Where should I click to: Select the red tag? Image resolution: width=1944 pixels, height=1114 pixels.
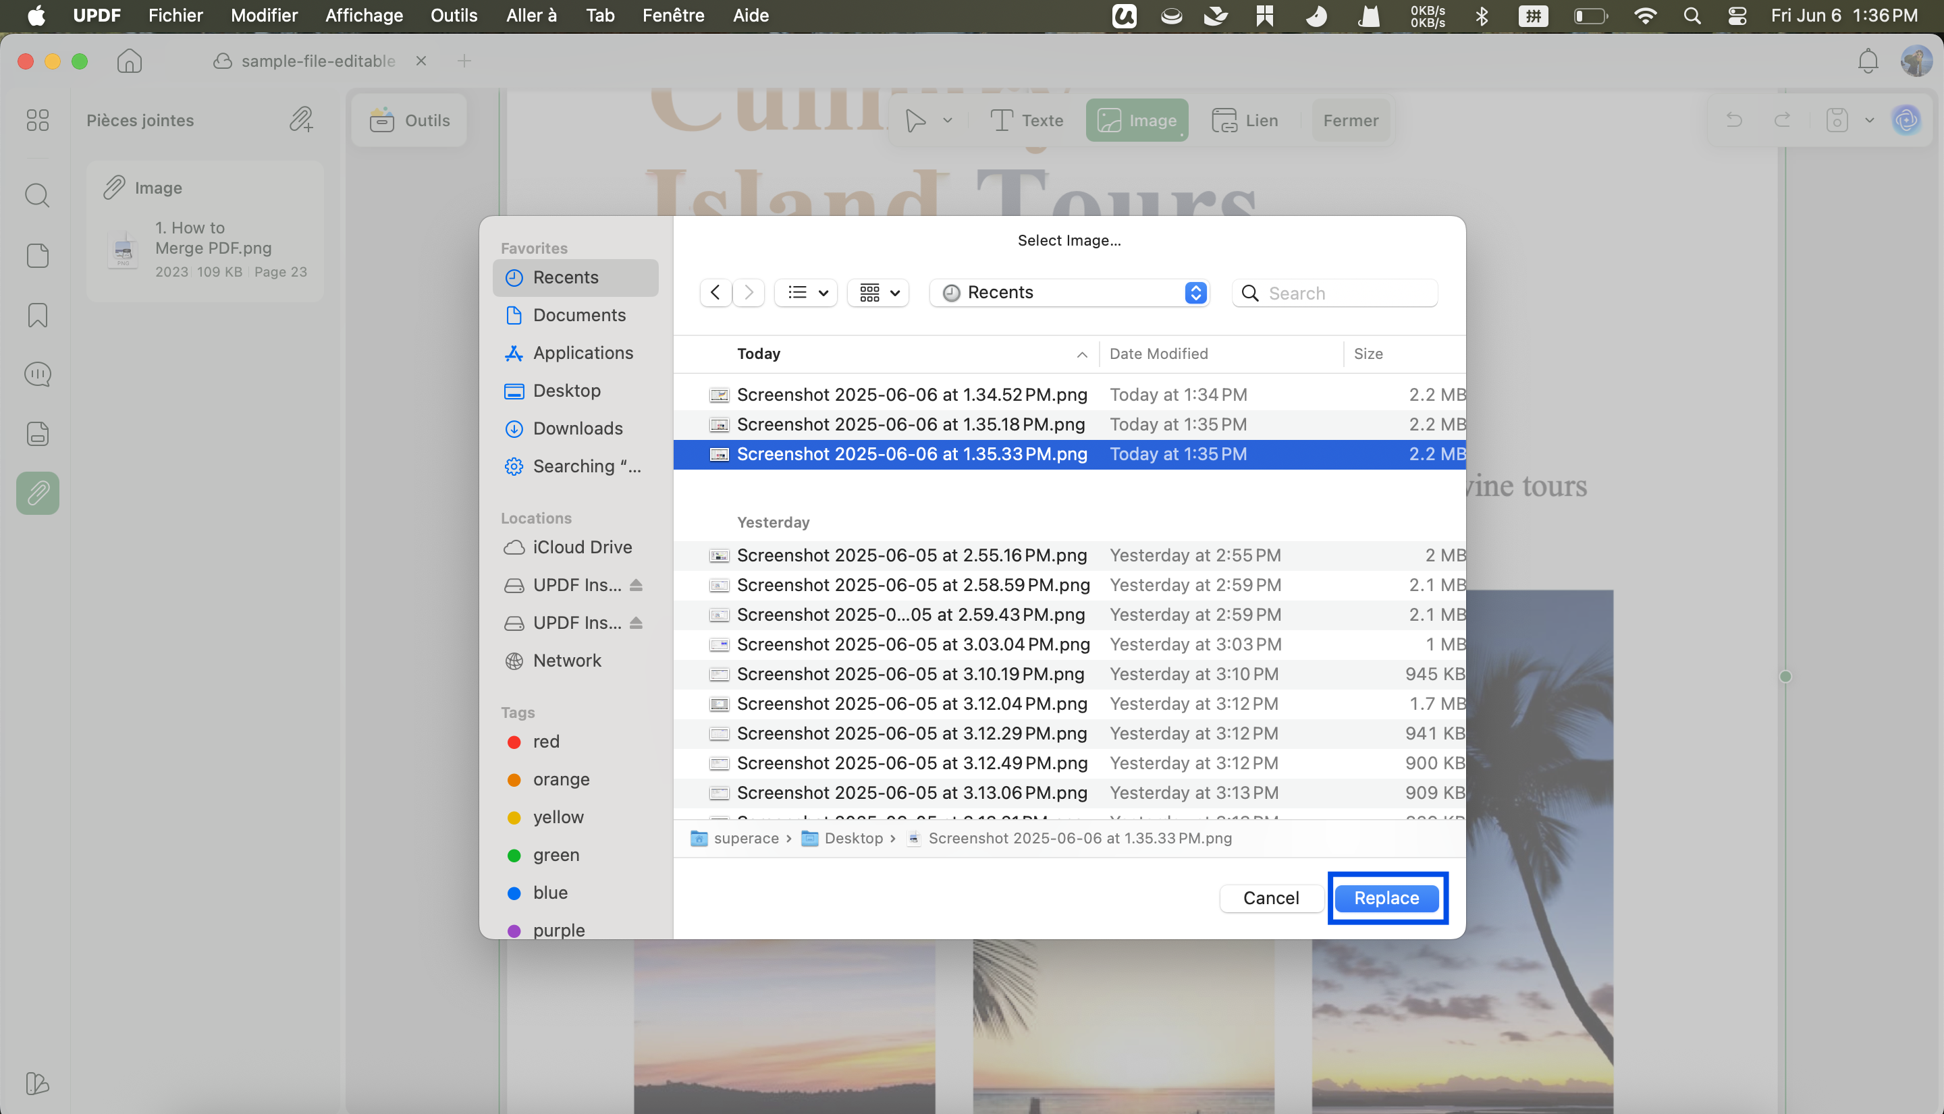point(576,741)
